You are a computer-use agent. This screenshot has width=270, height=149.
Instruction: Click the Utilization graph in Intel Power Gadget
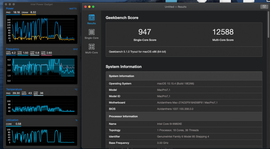click(42, 136)
